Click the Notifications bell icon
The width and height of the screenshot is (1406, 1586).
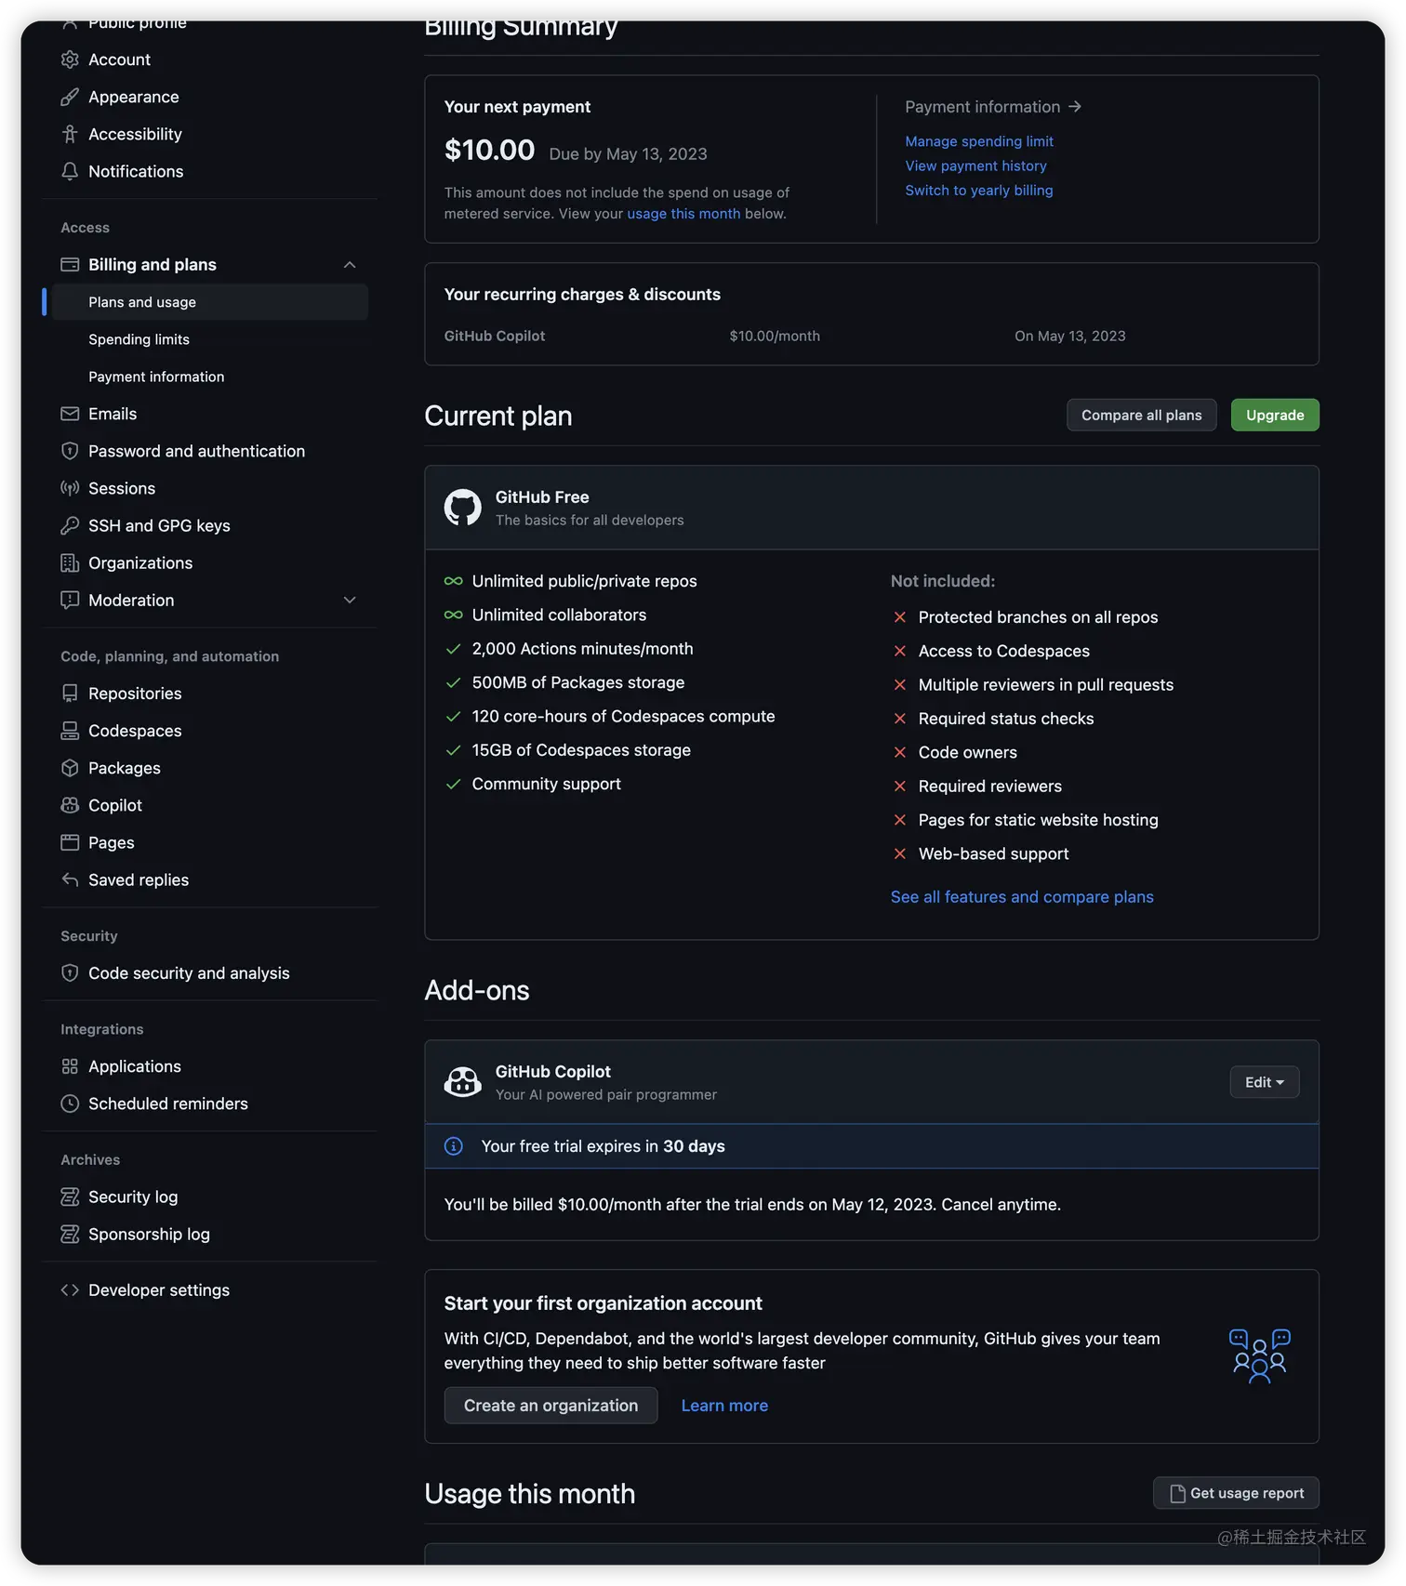click(70, 171)
